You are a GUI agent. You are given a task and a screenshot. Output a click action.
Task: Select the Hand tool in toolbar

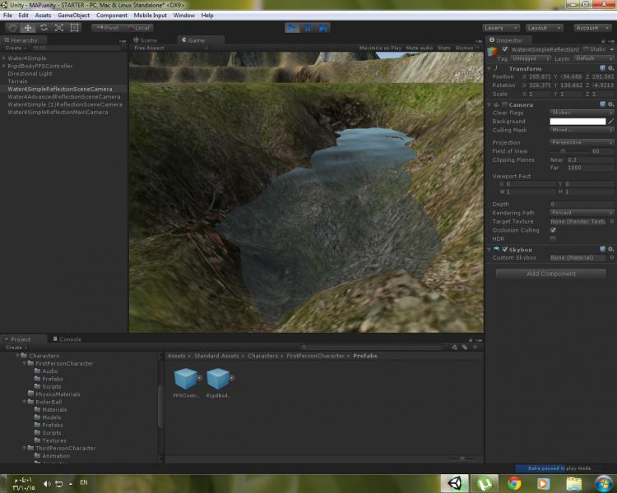point(12,28)
